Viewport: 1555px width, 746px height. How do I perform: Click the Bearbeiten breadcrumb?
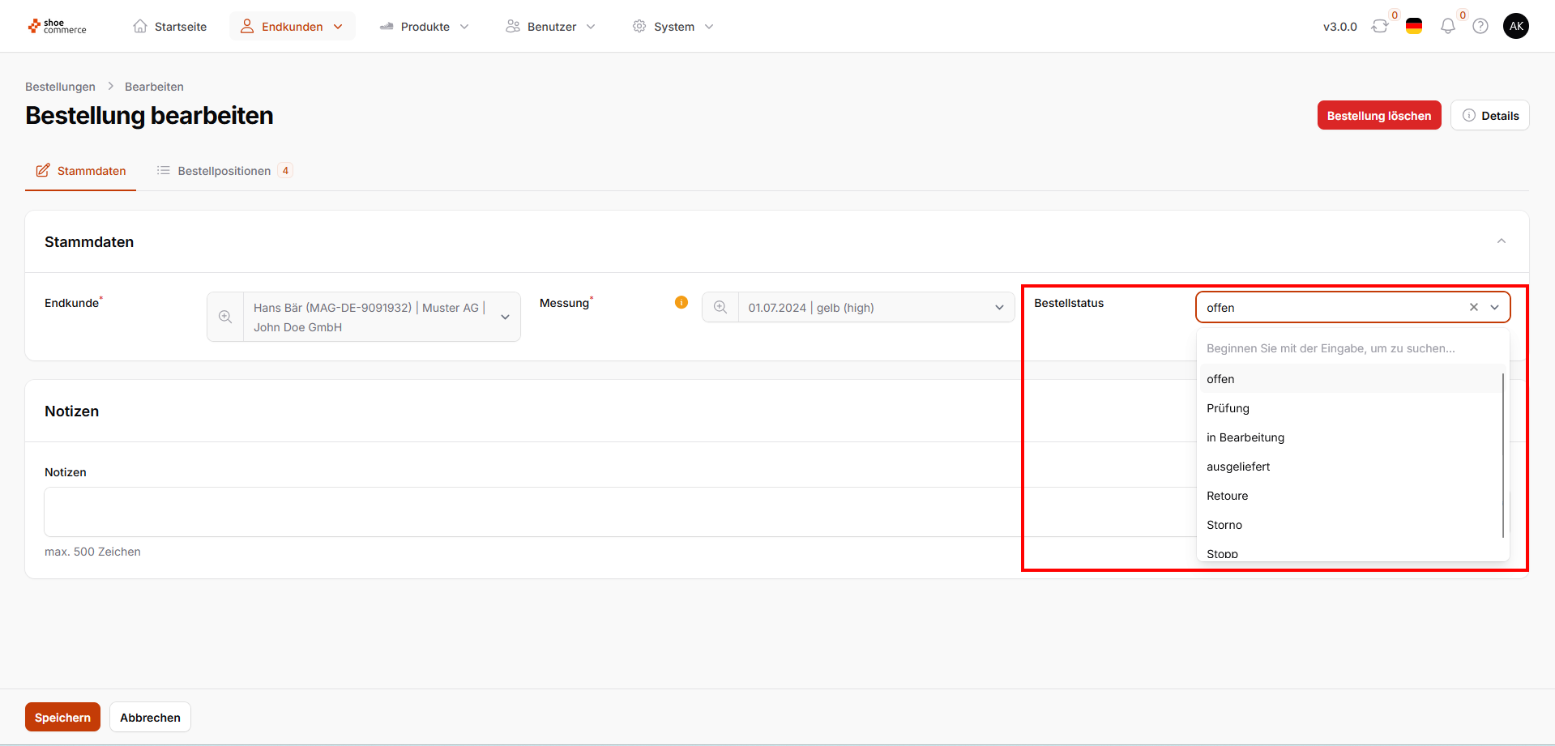[x=154, y=87]
